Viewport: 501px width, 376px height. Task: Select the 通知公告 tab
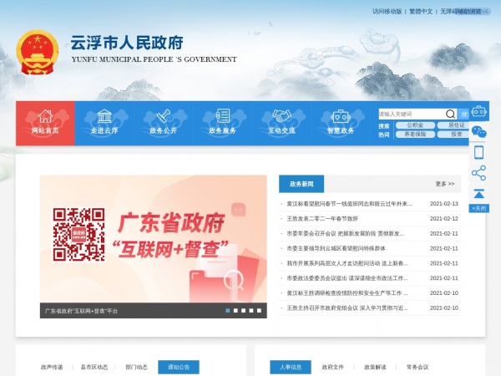[x=179, y=367]
